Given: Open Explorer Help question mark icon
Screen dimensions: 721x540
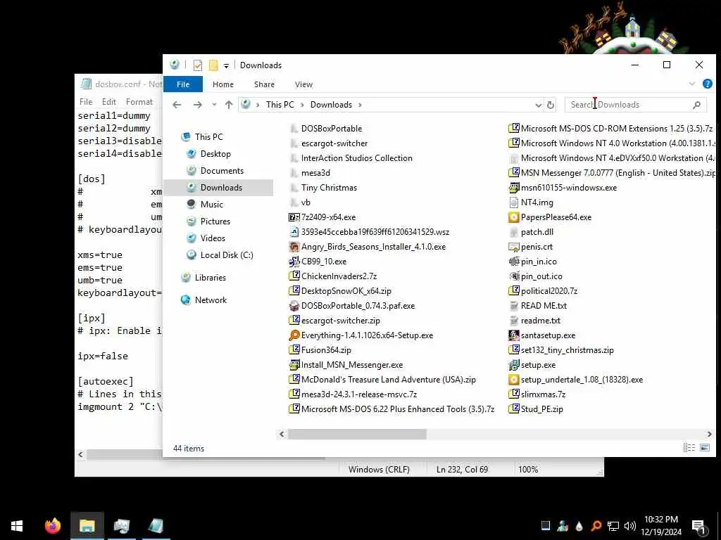Looking at the screenshot, I should (707, 84).
